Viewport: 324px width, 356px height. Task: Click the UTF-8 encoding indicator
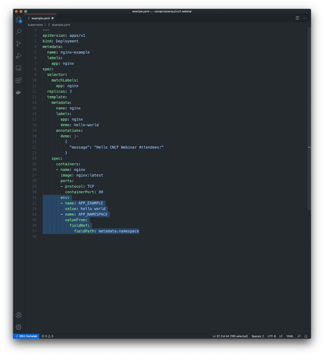tap(271, 336)
